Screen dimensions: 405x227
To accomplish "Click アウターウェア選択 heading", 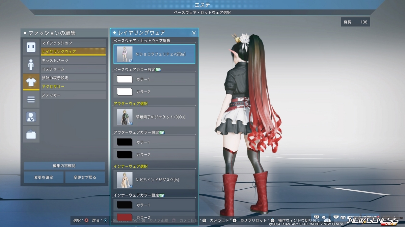I will [x=131, y=104].
